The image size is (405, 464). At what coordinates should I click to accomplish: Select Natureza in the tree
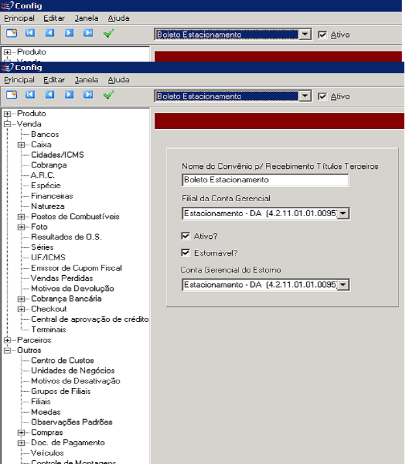(x=47, y=206)
